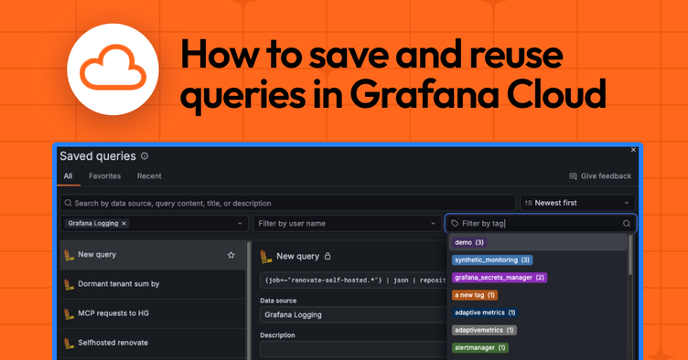Viewport: 688px width, 360px height.
Task: Click the tag dropdown scrollbar
Action: tap(630, 255)
